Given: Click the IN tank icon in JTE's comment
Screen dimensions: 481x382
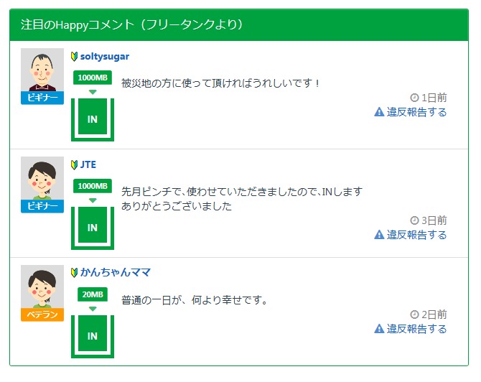Looking at the screenshot, I should 93,228.
